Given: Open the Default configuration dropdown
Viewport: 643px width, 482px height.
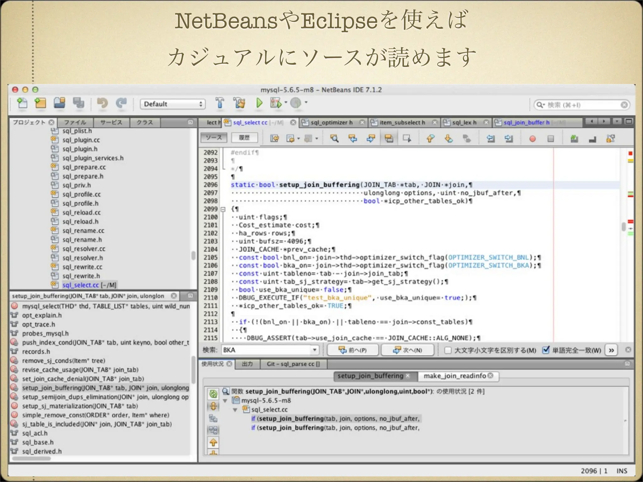Looking at the screenshot, I should [173, 104].
